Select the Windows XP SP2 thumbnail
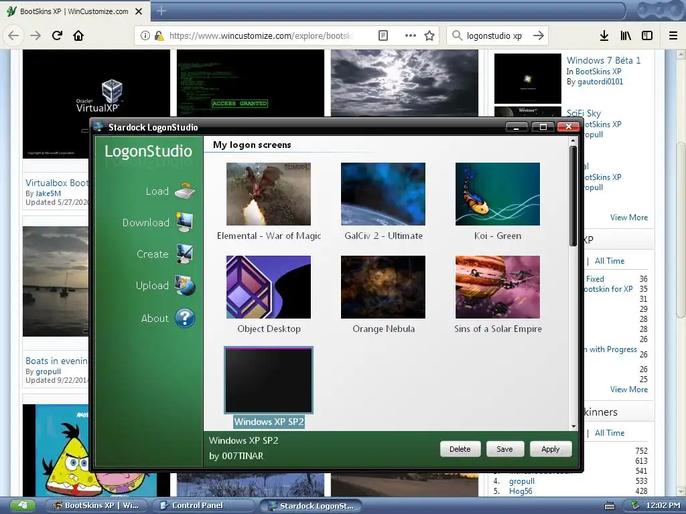 click(269, 380)
